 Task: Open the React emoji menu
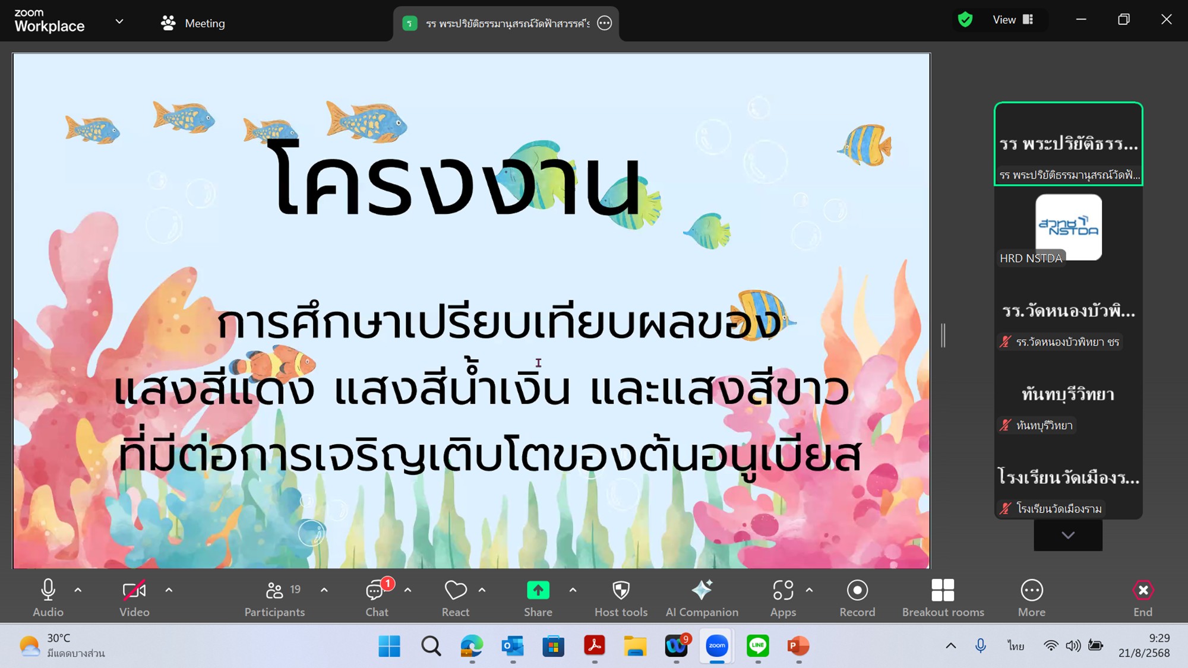[456, 591]
